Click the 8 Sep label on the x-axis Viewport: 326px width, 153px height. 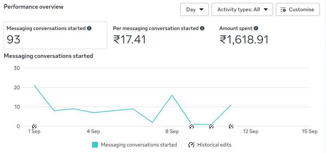coord(172,132)
